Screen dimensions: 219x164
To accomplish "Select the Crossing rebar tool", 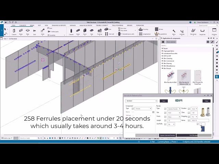I will click(143, 29).
